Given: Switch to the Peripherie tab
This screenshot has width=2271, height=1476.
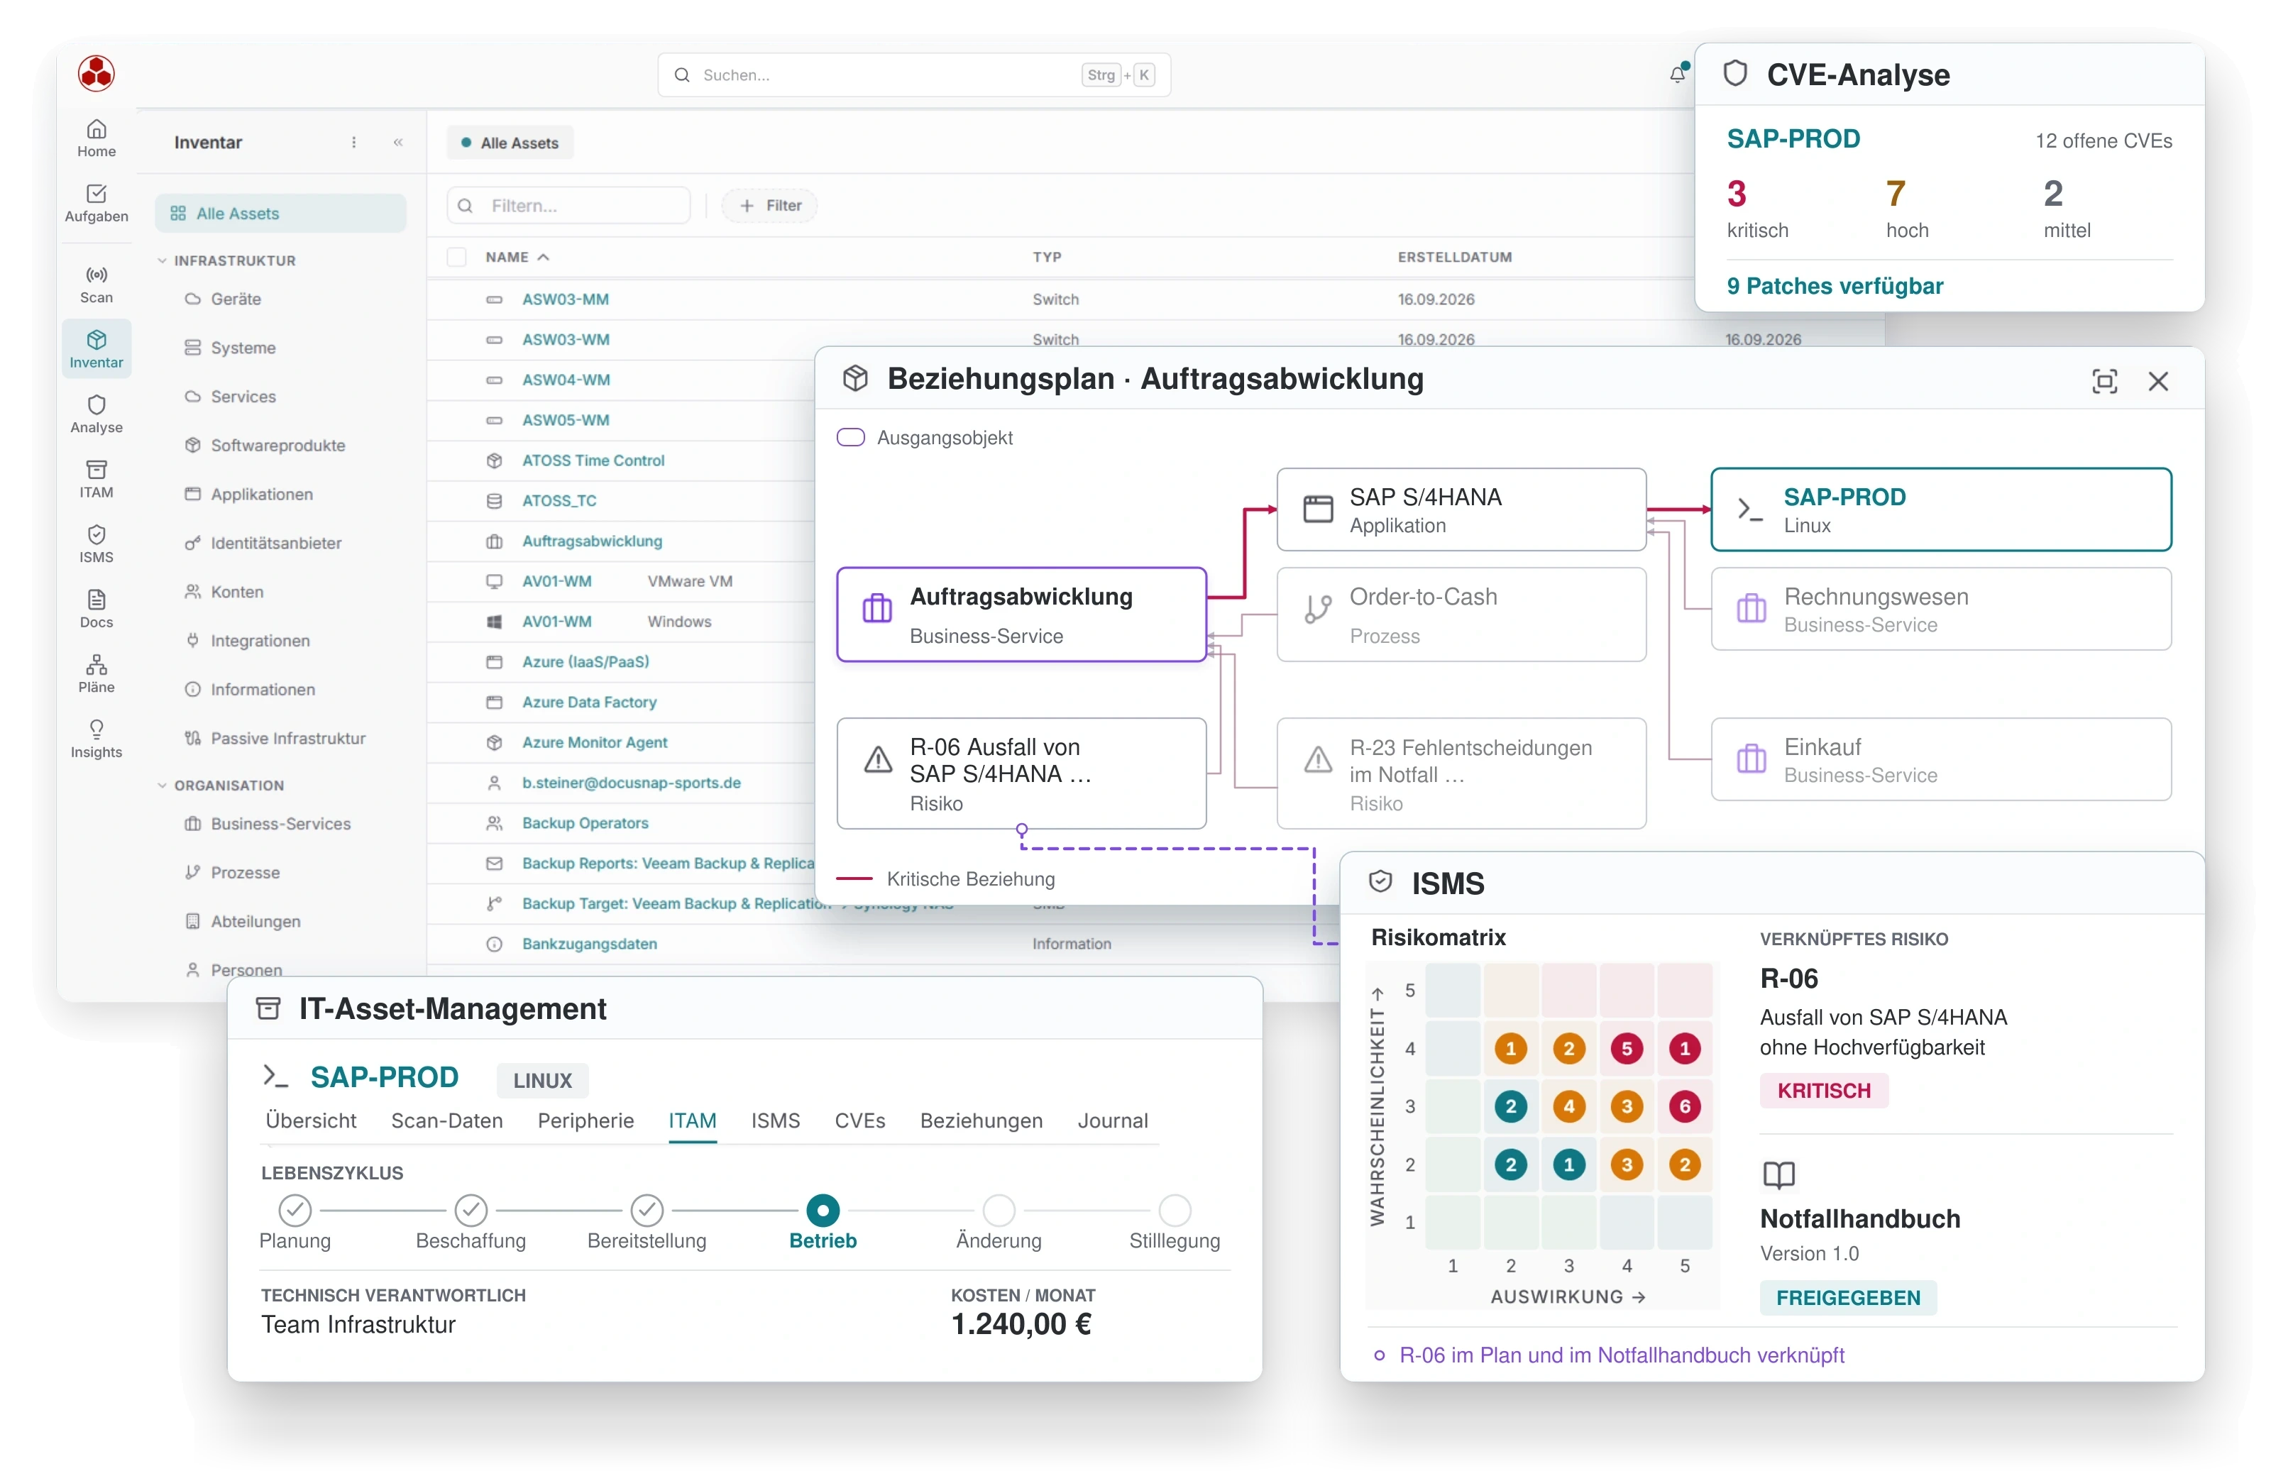Looking at the screenshot, I should (x=586, y=1120).
